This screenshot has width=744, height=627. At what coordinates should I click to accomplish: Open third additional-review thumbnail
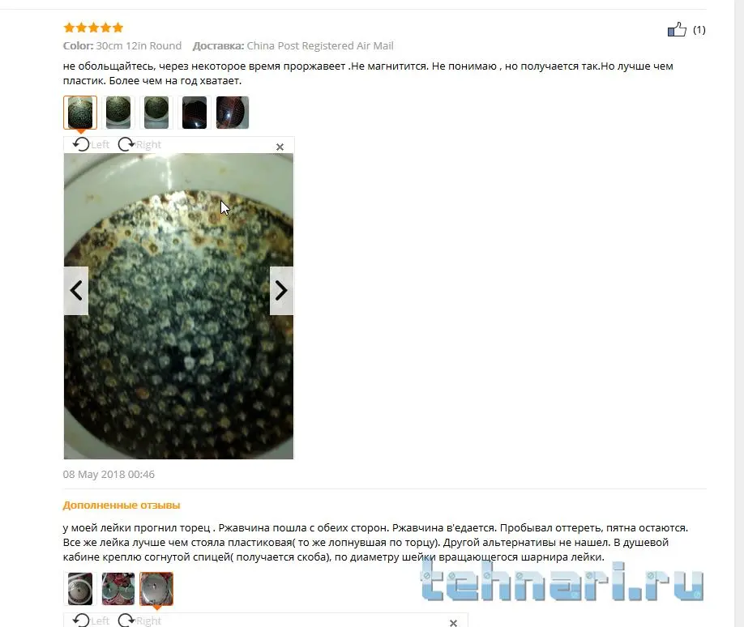156,589
